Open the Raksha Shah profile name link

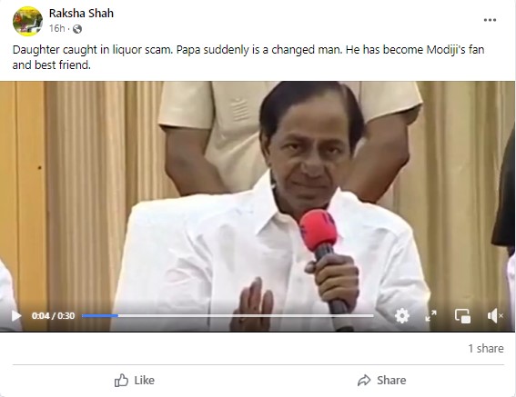coord(81,13)
